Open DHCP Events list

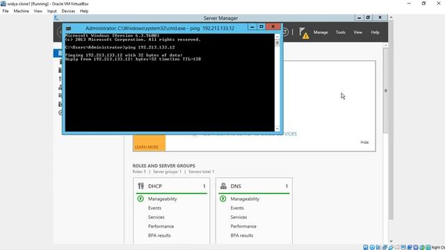click(x=154, y=208)
